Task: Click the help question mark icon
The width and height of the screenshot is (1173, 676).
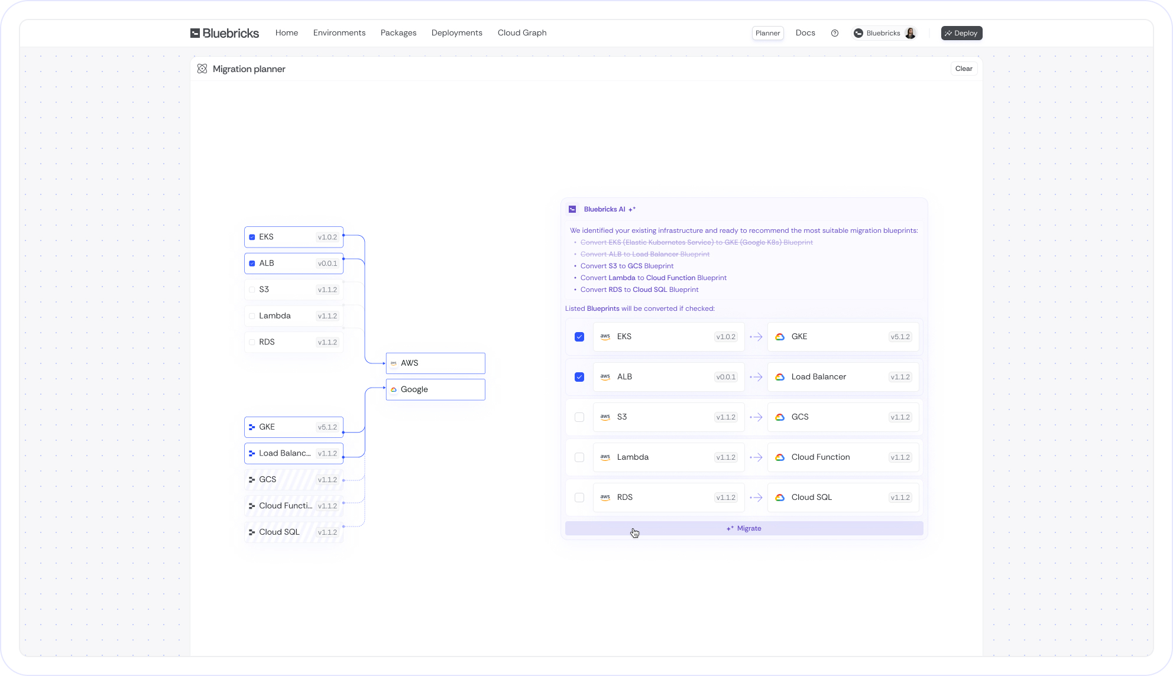Action: pos(835,33)
